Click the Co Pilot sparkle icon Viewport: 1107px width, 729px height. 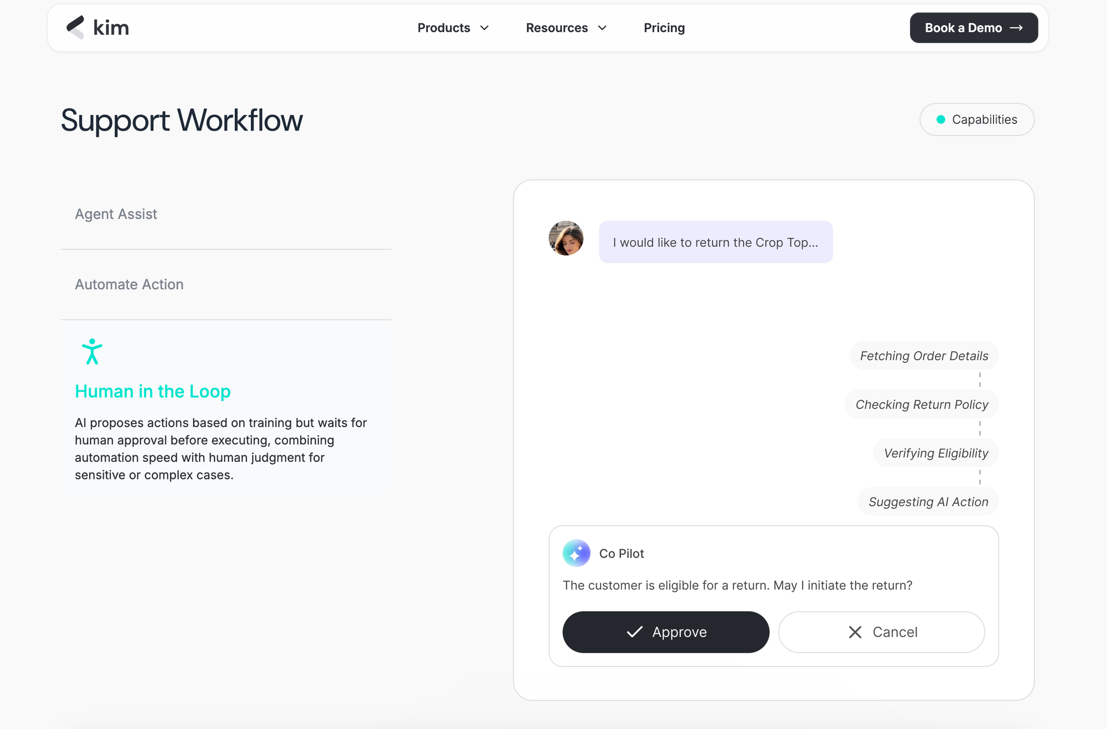576,553
